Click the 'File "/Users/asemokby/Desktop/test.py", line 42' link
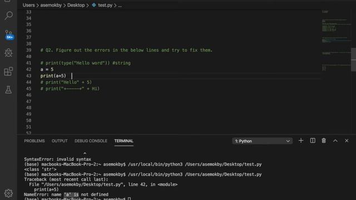Image resolution: width=356 pixels, height=200 pixels. tap(103, 184)
